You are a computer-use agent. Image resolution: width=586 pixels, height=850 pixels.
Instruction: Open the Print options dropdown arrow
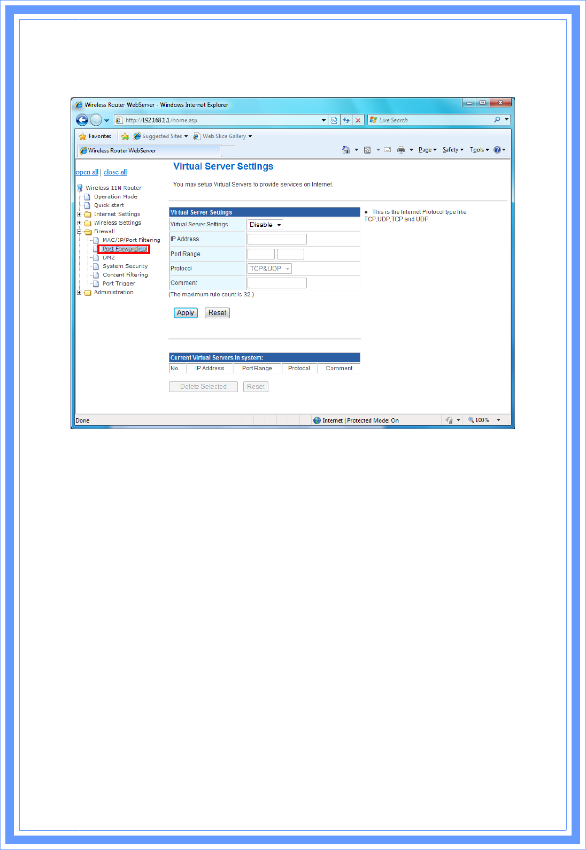[411, 150]
